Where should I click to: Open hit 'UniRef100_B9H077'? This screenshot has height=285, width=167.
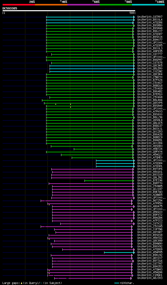(150, 40)
